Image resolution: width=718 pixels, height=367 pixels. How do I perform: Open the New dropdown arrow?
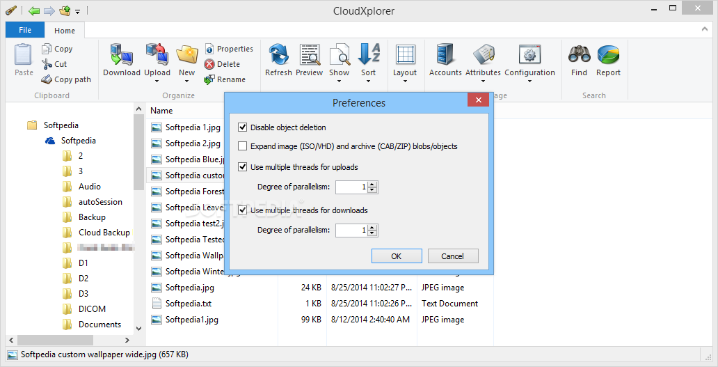(187, 81)
